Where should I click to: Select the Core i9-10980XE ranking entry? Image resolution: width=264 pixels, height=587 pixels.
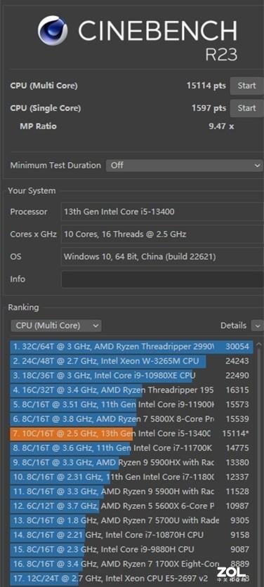131,376
